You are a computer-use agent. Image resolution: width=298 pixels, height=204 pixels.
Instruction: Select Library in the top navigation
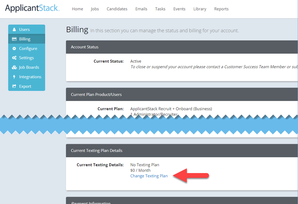[x=200, y=9]
